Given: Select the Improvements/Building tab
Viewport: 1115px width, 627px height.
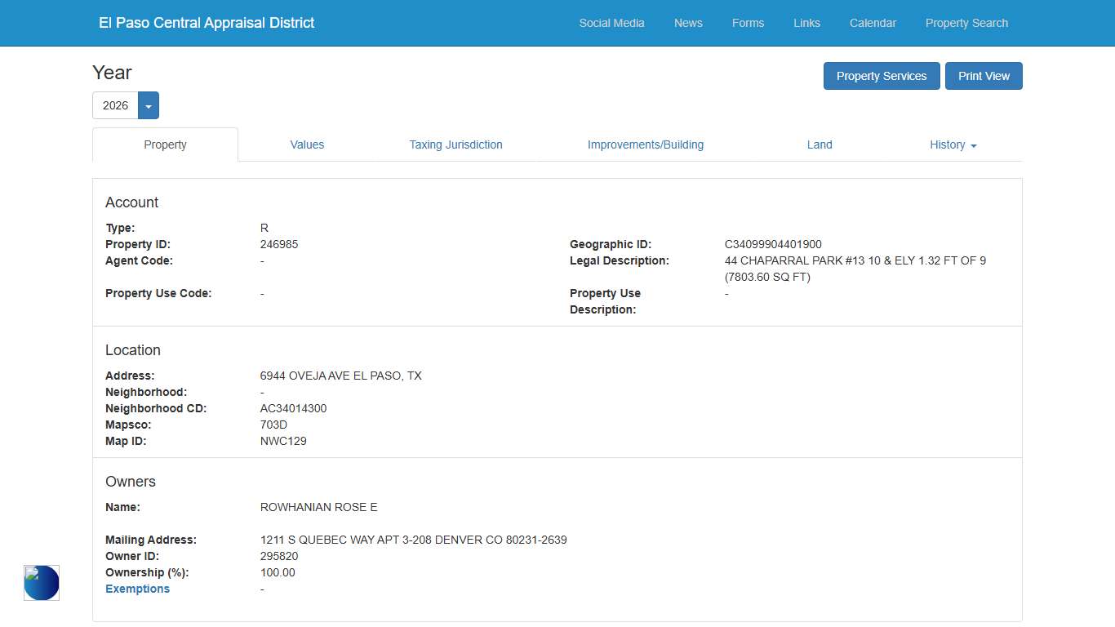Looking at the screenshot, I should pyautogui.click(x=646, y=145).
